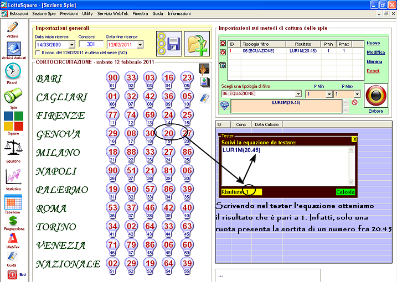The width and height of the screenshot is (397, 282).
Task: Click the Risultato column header
Action: 303,44
